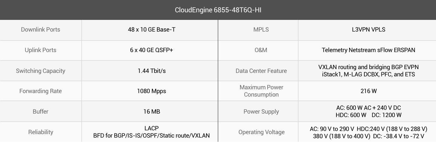
Task: Select the Reliability label cell
Action: [41, 132]
